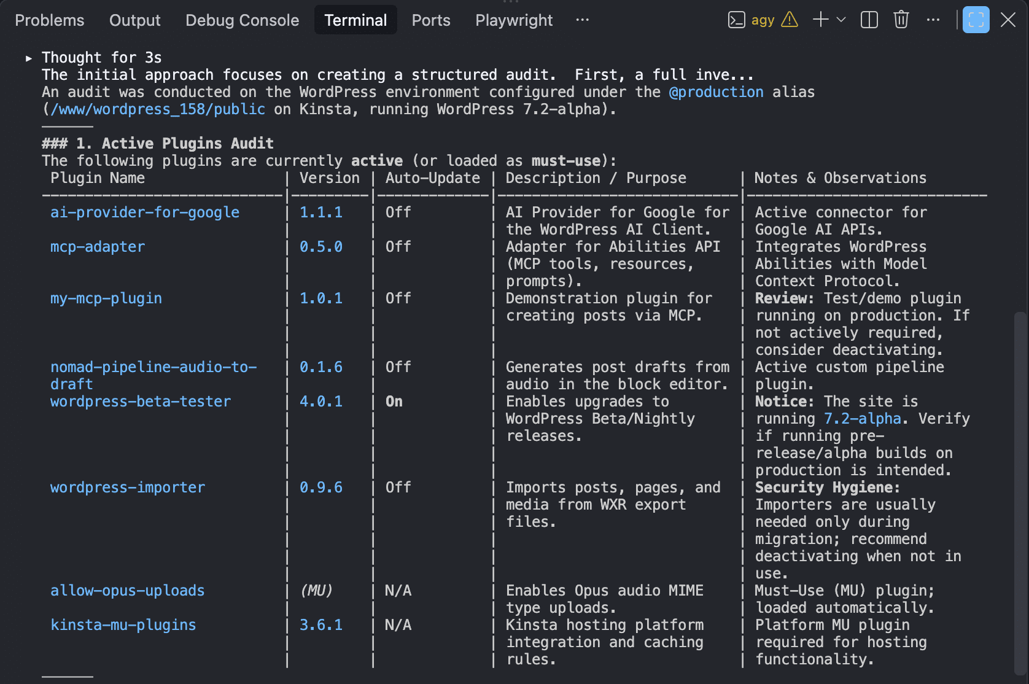Open the Debug Console tab
1029x684 pixels.
point(243,20)
